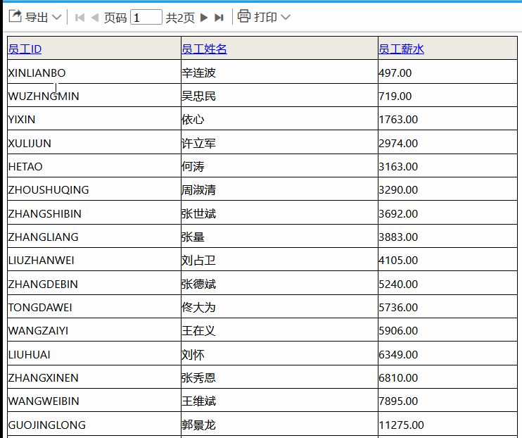Click employee name 何涛
This screenshot has width=522, height=438.
pos(193,166)
